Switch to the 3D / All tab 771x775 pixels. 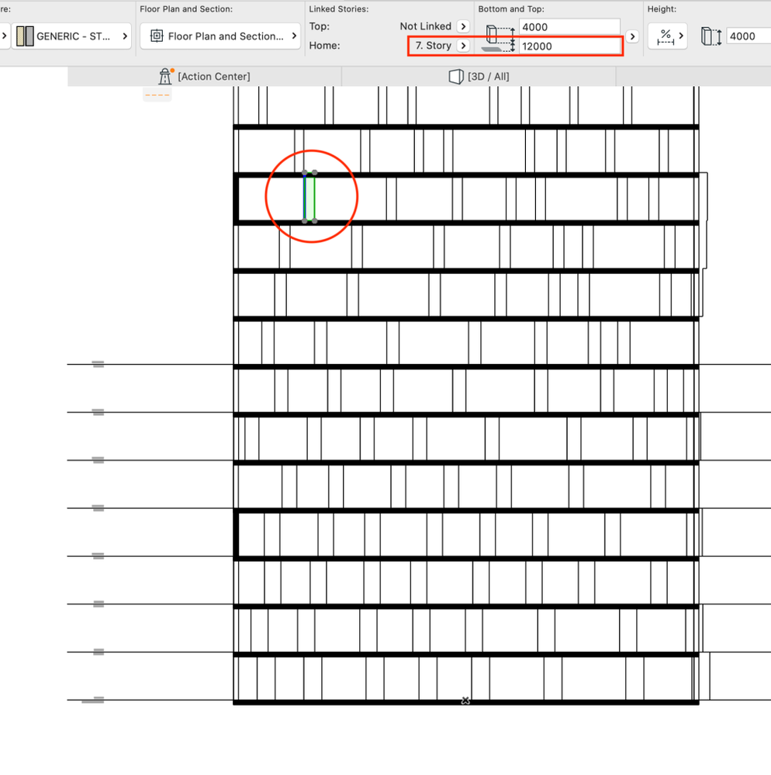[x=479, y=77]
